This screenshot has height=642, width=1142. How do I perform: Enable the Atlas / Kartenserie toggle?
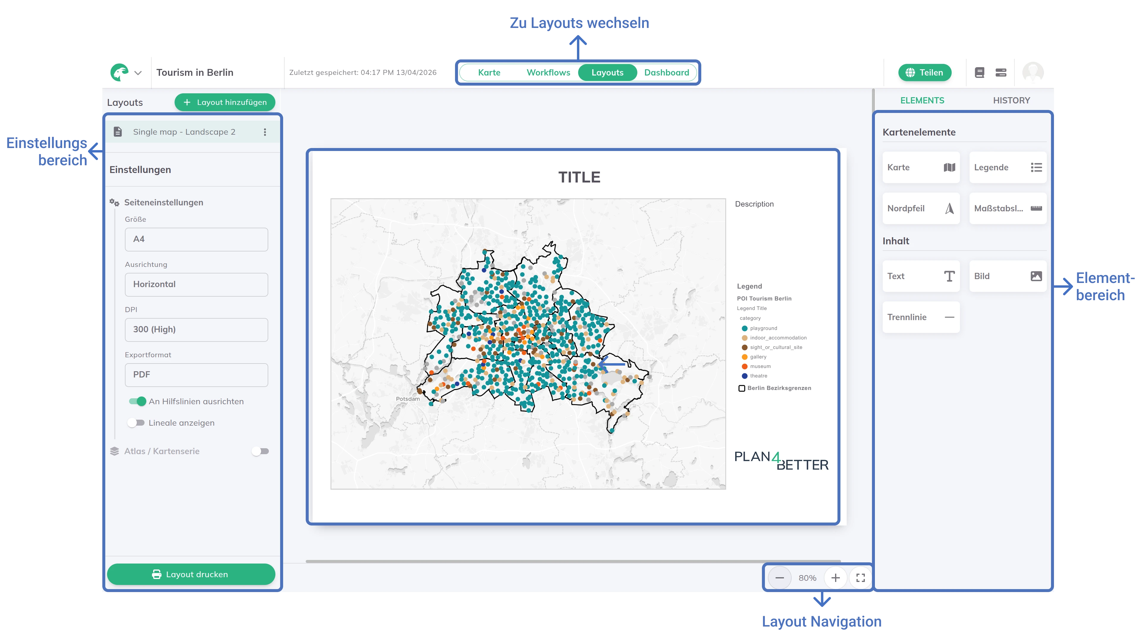pyautogui.click(x=260, y=451)
